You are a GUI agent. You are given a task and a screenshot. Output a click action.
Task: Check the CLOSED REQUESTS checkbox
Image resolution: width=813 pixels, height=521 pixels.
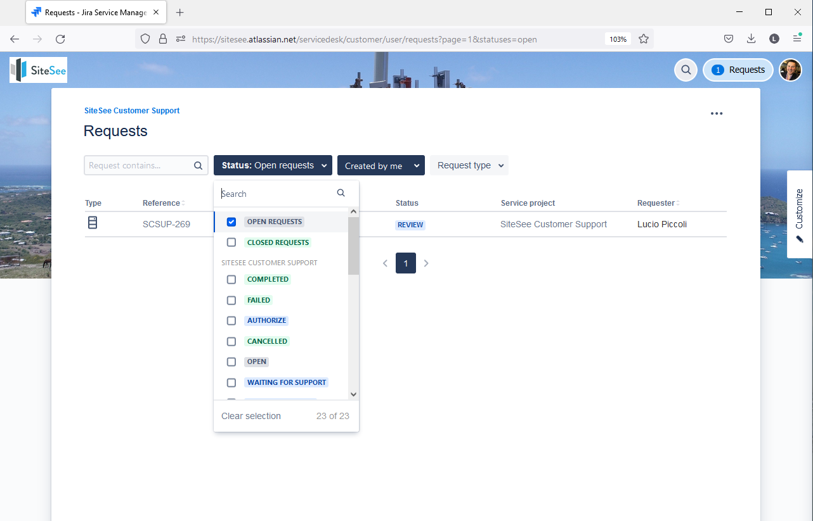pyautogui.click(x=231, y=242)
